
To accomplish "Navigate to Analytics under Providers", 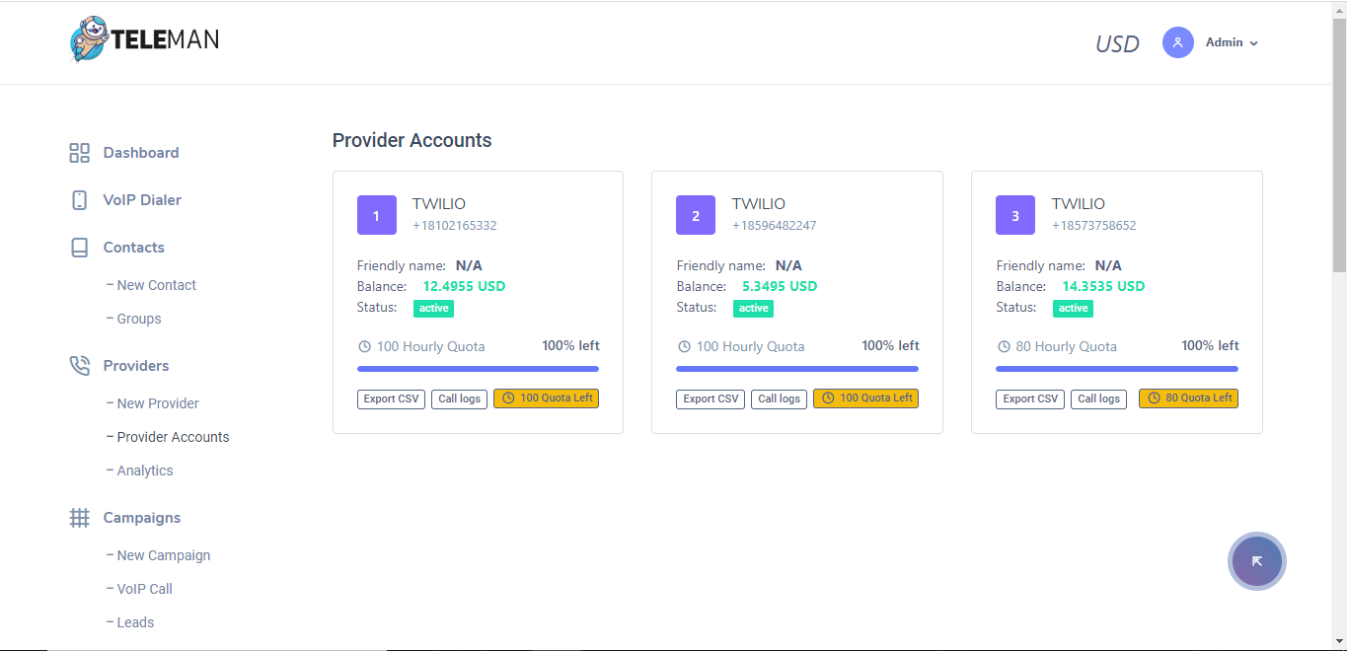I will pyautogui.click(x=146, y=470).
